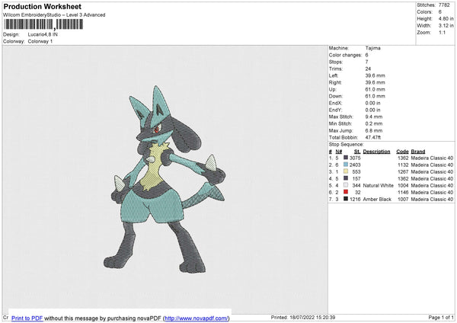This screenshot has width=457, height=323.
Task: Select the Total Bobbin value 47.47ft
Action: [373, 137]
